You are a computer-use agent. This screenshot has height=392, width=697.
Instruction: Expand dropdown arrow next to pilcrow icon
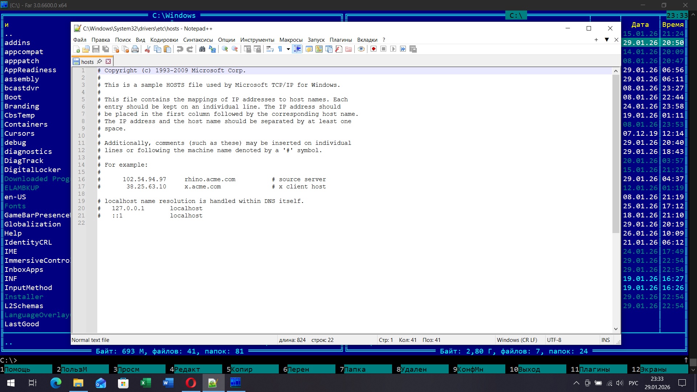[x=288, y=49]
